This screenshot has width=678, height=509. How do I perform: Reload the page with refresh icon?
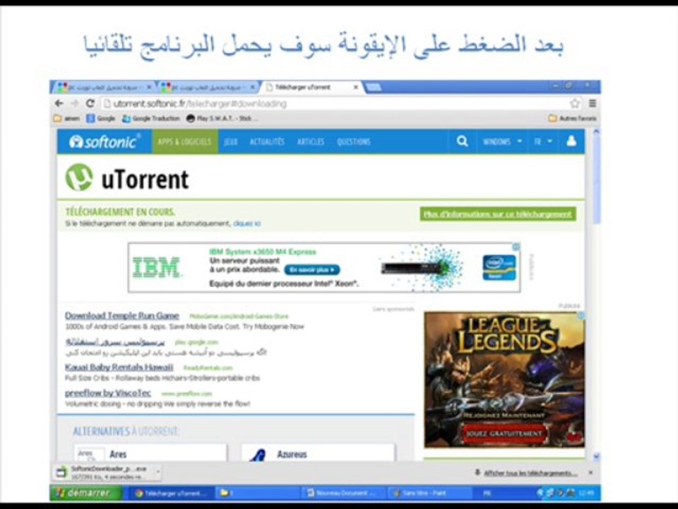[x=90, y=103]
